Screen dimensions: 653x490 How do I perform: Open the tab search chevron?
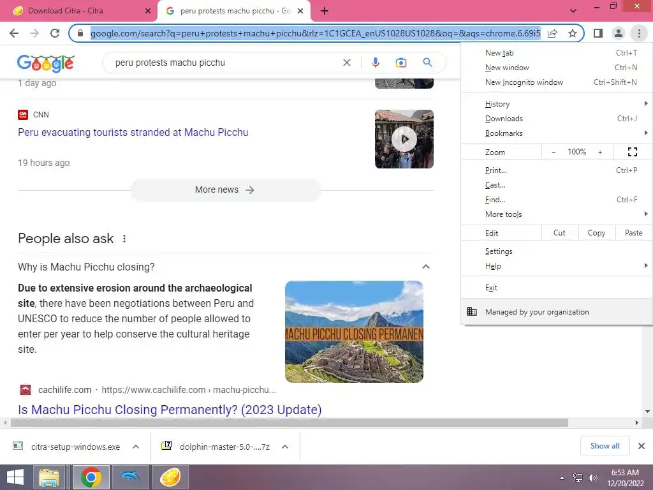pos(573,11)
